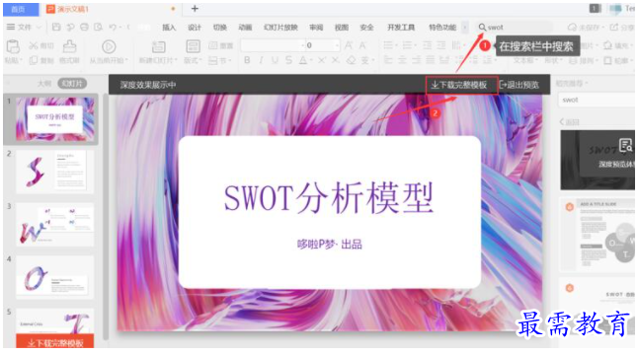
Task: Open the dark SWOT deep preview template
Action: pyautogui.click(x=598, y=160)
